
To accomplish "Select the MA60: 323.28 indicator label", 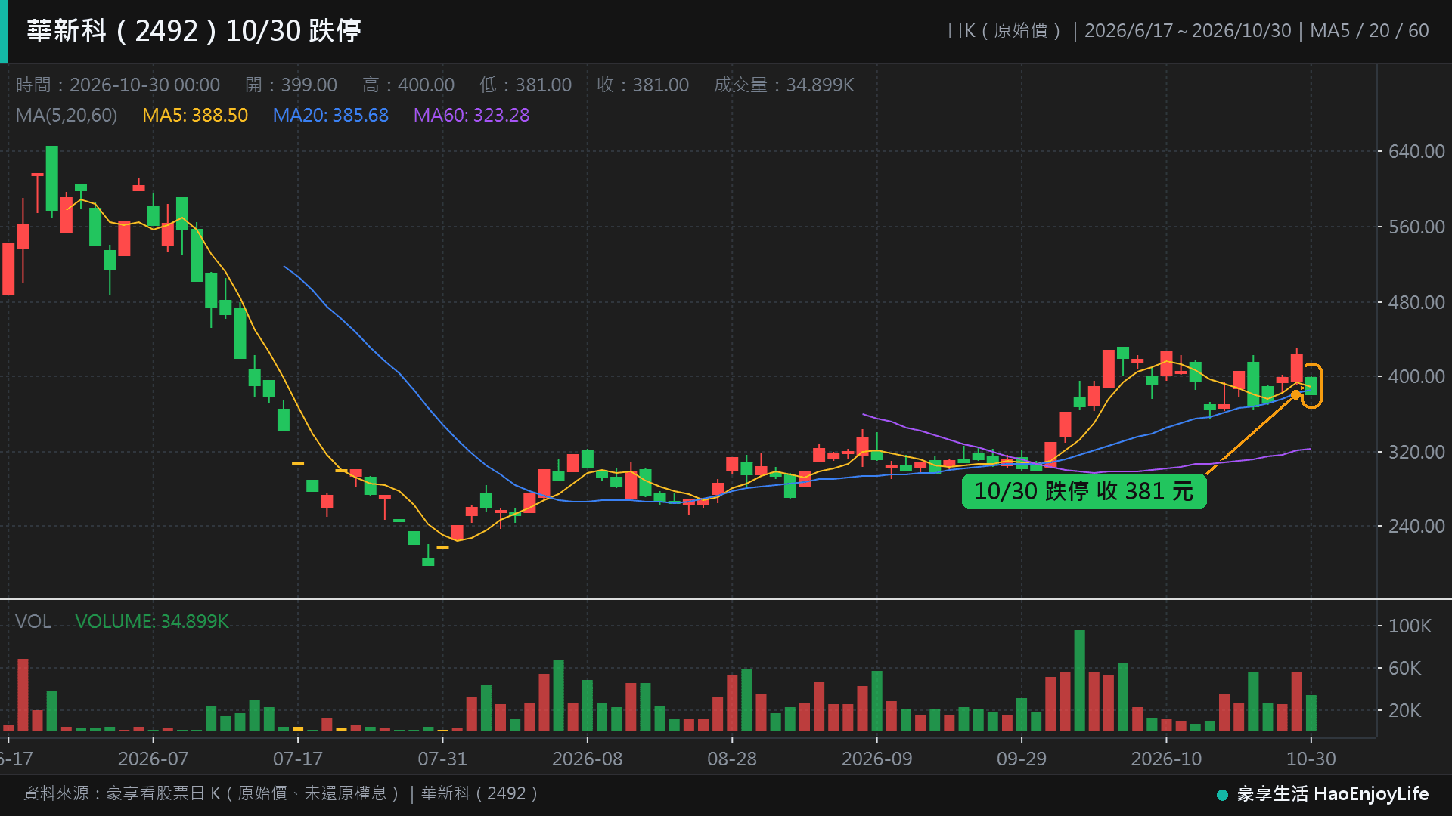I will [x=471, y=116].
